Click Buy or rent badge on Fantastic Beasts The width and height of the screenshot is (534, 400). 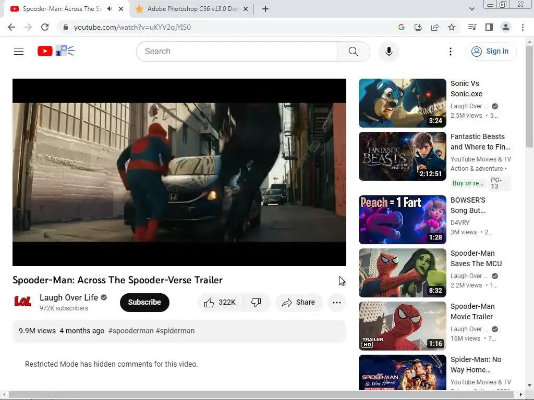pos(468,183)
